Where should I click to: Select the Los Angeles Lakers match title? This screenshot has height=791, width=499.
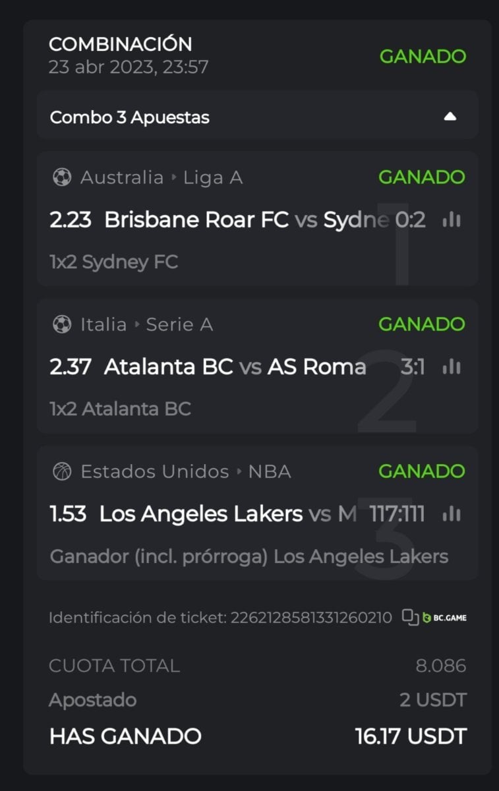click(x=201, y=514)
